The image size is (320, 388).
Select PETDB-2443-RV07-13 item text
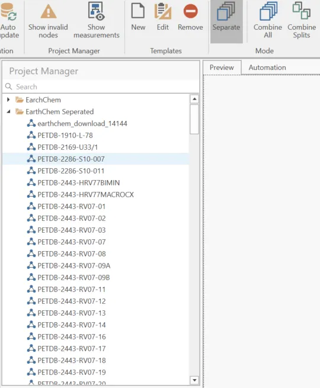tap(72, 313)
